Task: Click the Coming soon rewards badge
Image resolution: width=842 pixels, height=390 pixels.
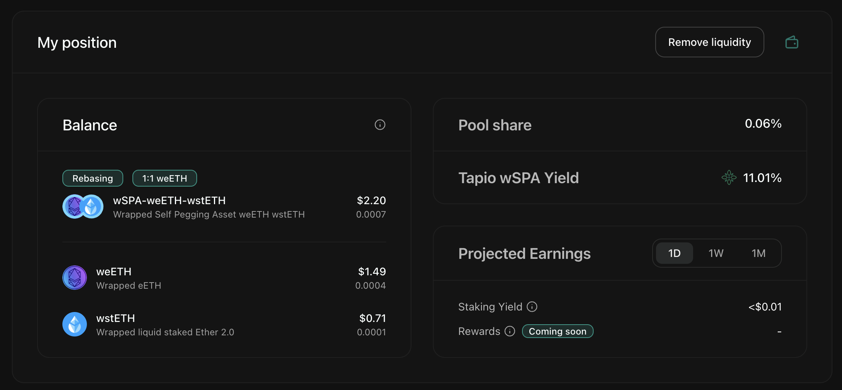Action: click(x=558, y=331)
